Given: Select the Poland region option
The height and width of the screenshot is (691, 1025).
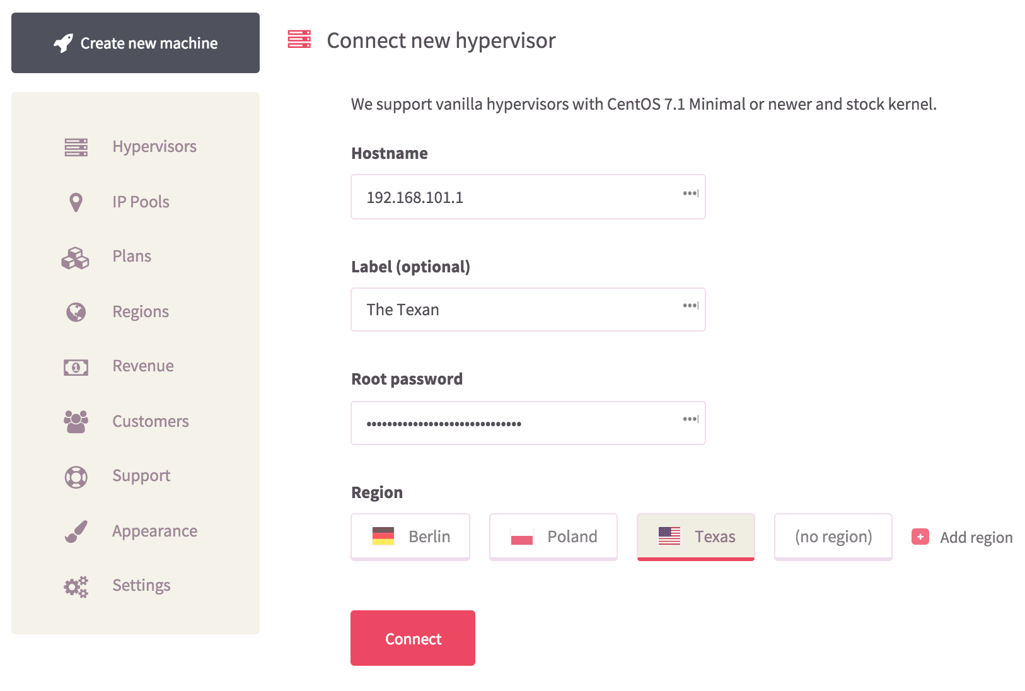Looking at the screenshot, I should tap(553, 537).
